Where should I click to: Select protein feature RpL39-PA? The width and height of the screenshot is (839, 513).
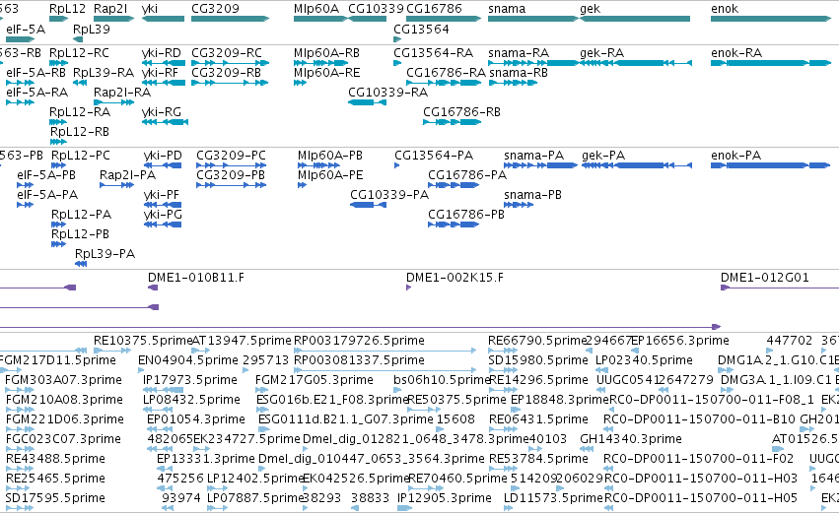[81, 265]
